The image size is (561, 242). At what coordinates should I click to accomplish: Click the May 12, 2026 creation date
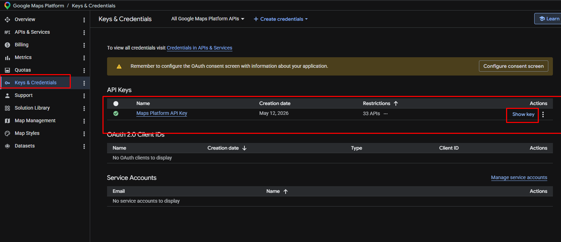[274, 113]
